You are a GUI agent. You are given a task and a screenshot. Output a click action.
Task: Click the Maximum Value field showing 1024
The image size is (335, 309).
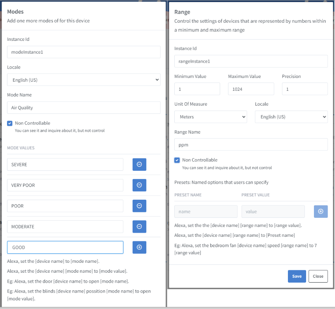[x=251, y=89]
